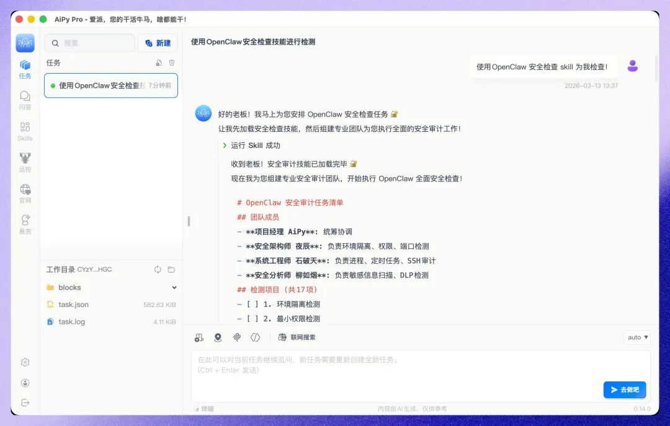Click the panel divider resize handle
Image resolution: width=670 pixels, height=426 pixels.
(189, 221)
